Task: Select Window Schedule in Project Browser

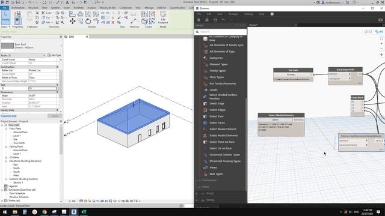Action: [19, 197]
